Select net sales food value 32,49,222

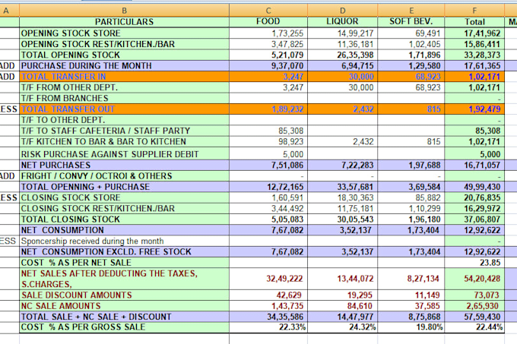tap(268, 279)
